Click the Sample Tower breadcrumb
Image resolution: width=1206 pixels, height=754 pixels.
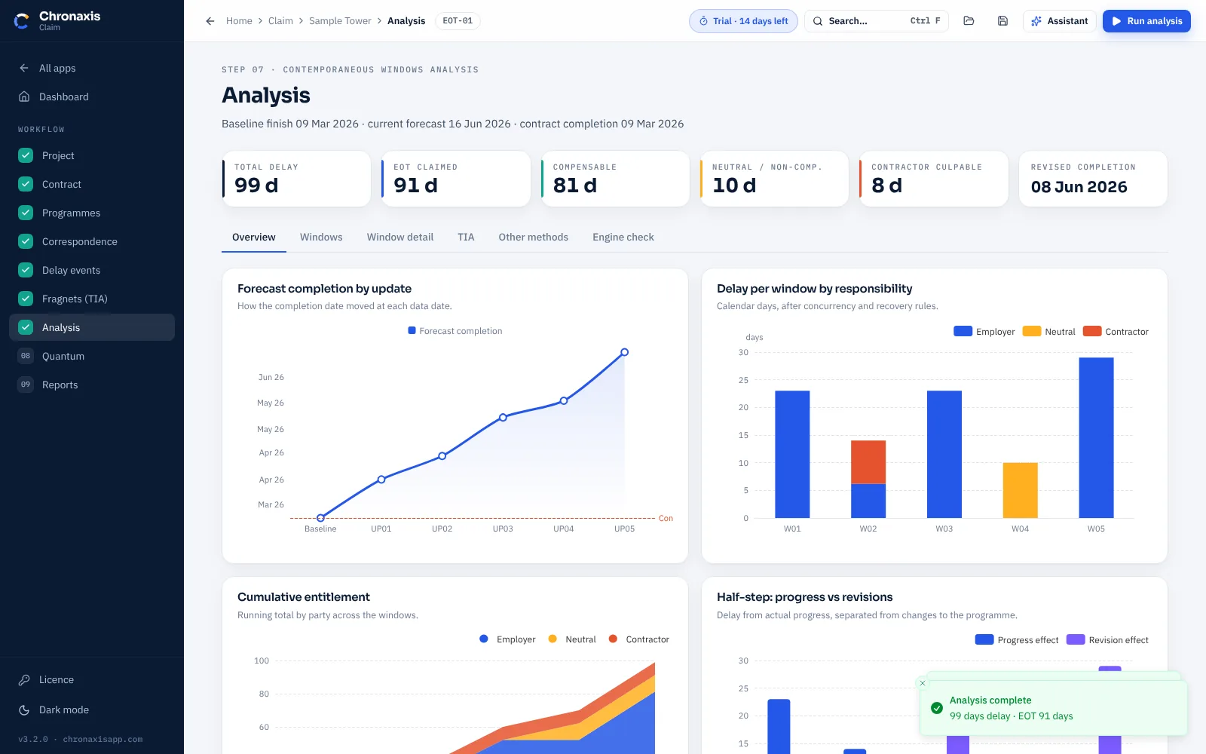pos(340,21)
